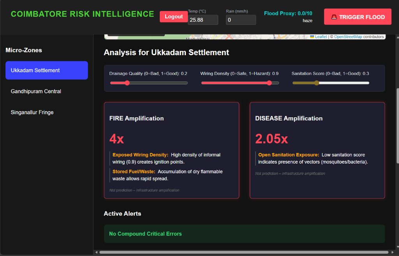Select the Ukkadam Settlement micro-zone
Viewport: 399px width, 256px height.
pyautogui.click(x=46, y=70)
